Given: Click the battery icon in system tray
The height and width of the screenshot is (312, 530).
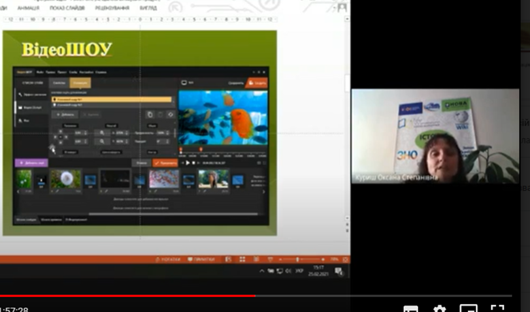Looking at the screenshot, I should click(x=271, y=271).
